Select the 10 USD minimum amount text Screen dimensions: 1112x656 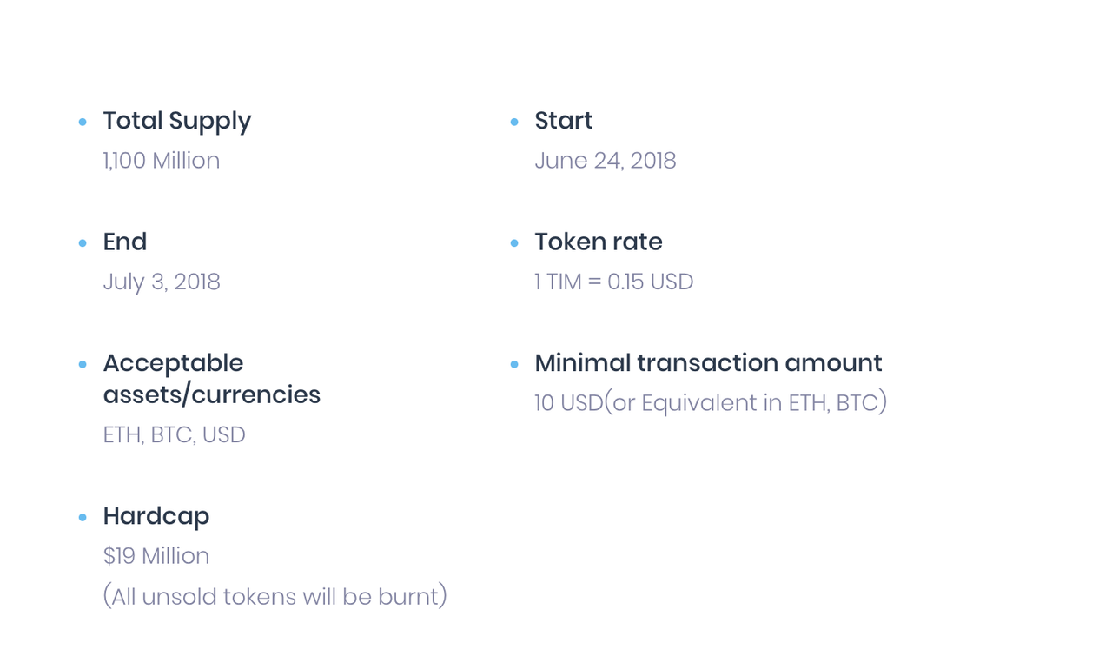point(711,403)
